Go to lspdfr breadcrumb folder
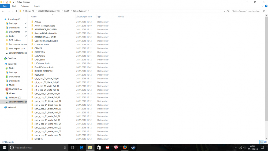 click(x=67, y=11)
